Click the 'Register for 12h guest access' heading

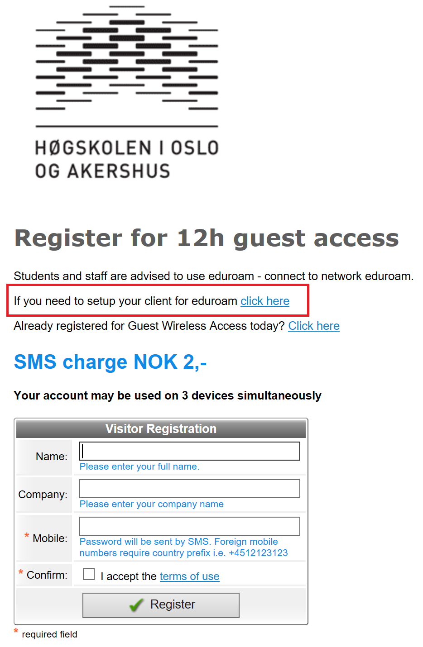[x=207, y=238]
